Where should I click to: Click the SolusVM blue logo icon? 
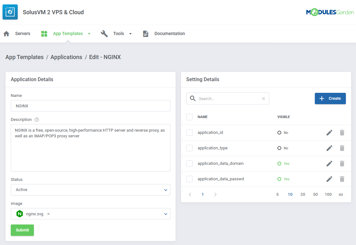[x=10, y=12]
